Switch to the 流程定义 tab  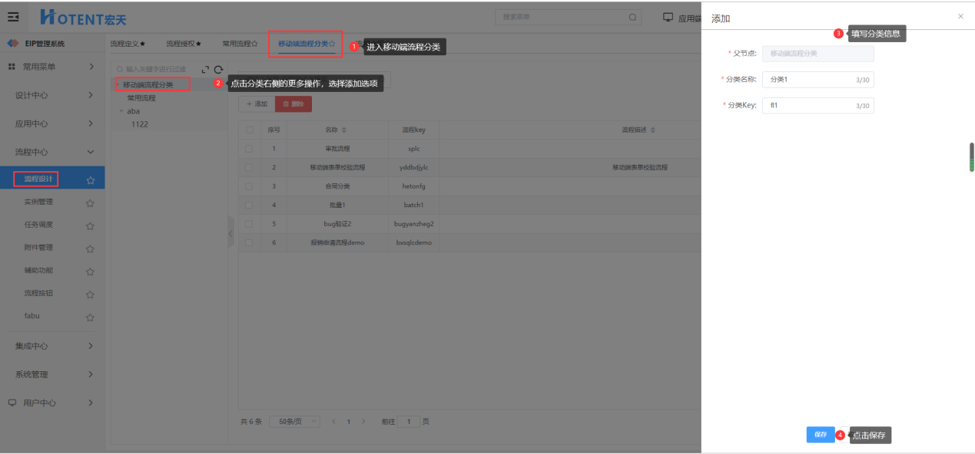pos(128,44)
